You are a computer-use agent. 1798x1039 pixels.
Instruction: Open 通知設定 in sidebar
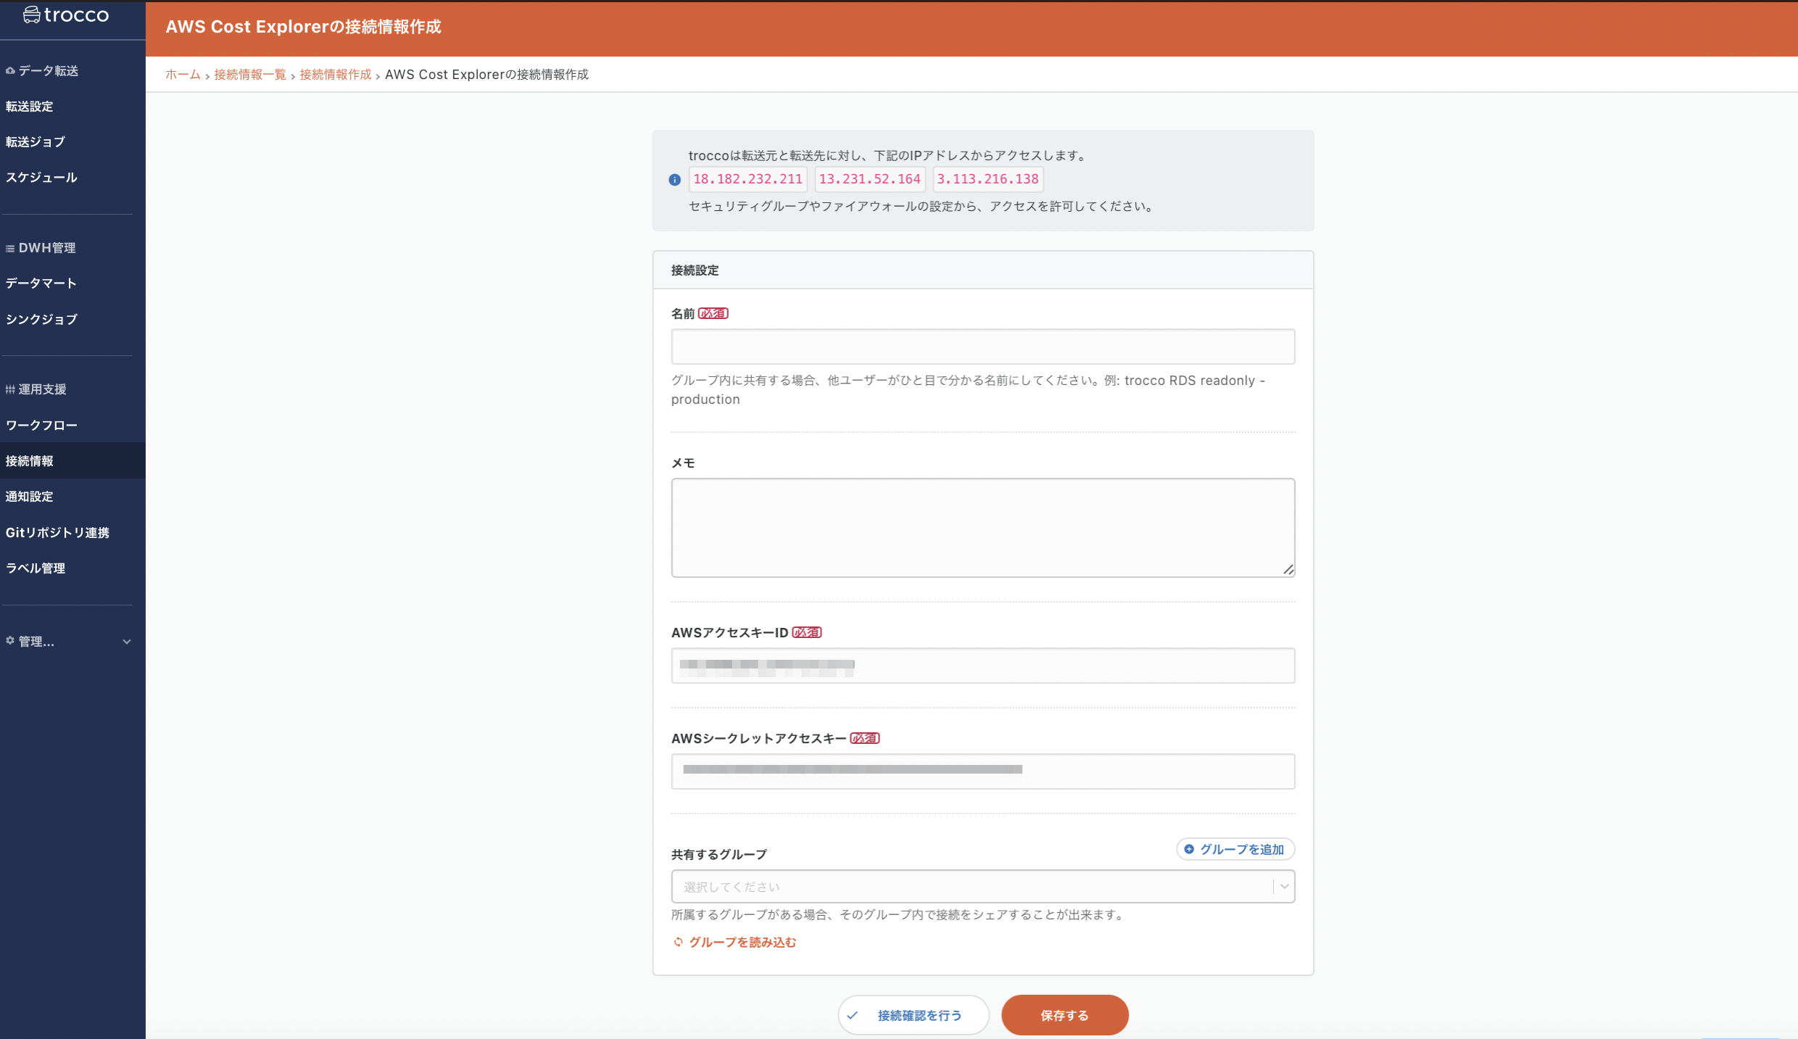click(x=30, y=497)
